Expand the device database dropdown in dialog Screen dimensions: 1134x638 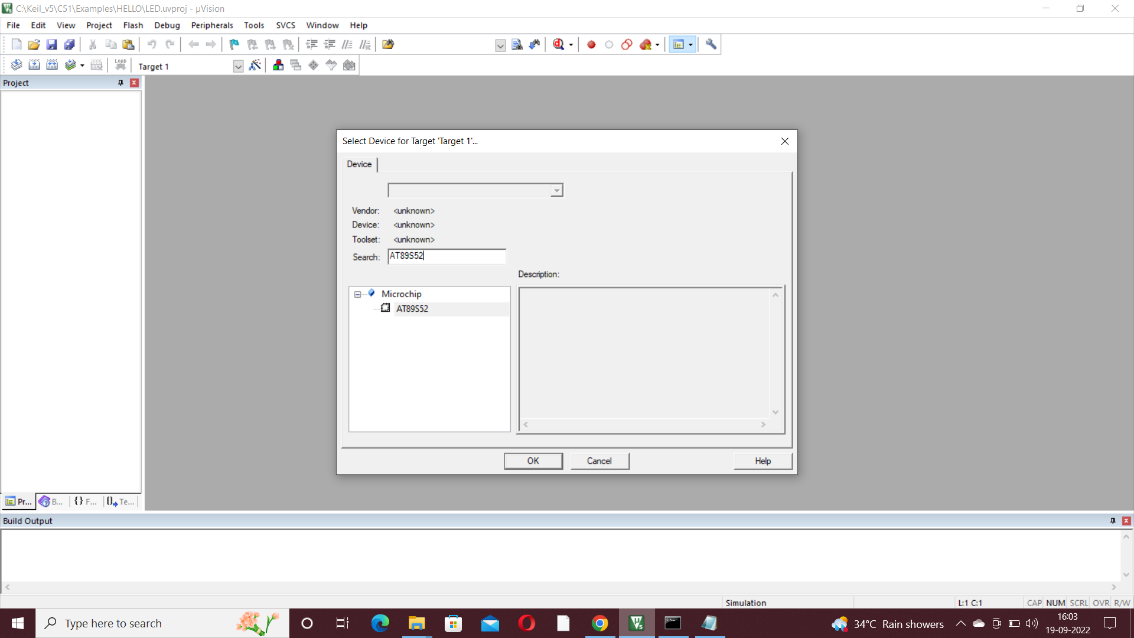(556, 190)
